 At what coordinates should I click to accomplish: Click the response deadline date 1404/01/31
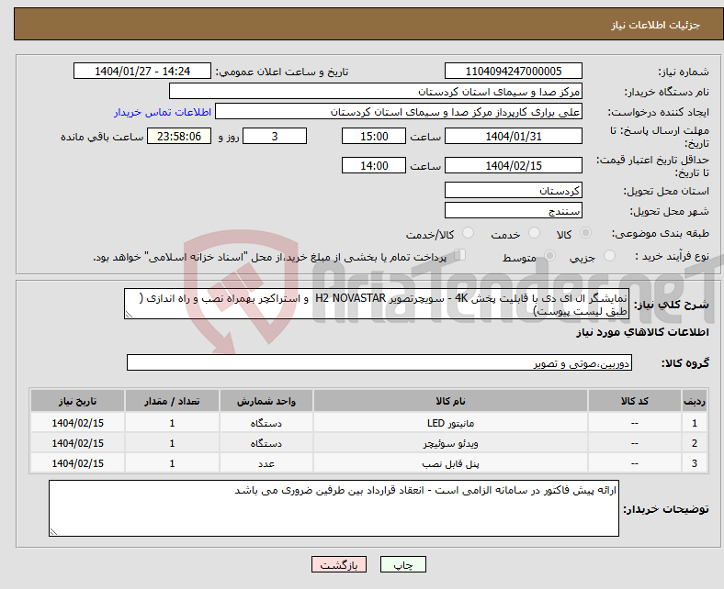pyautogui.click(x=514, y=136)
